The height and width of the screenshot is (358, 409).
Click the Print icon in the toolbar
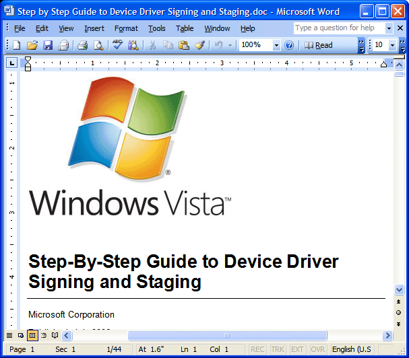pos(82,45)
